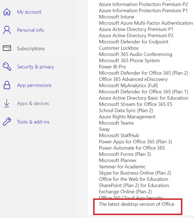Navigate to Security & privacy
Viewport: 194px width, 218px height.
pyautogui.click(x=36, y=67)
